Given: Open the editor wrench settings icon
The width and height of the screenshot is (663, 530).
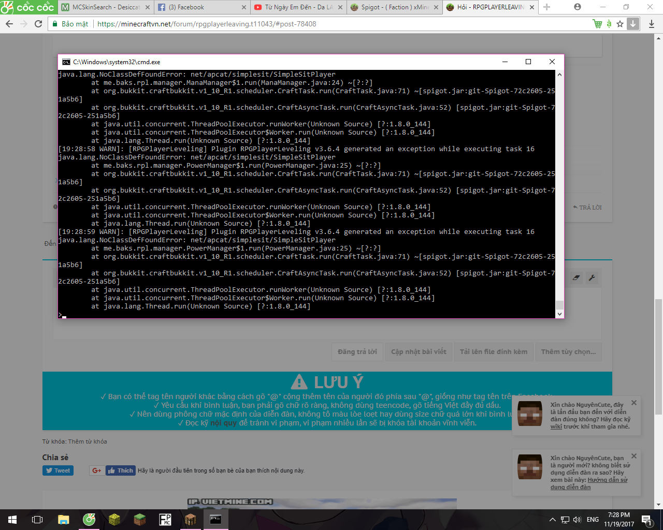Looking at the screenshot, I should click(592, 278).
